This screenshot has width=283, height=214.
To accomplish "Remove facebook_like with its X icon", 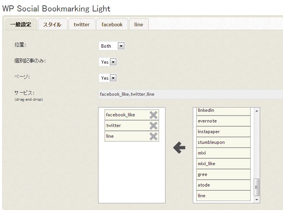I will [x=153, y=115].
